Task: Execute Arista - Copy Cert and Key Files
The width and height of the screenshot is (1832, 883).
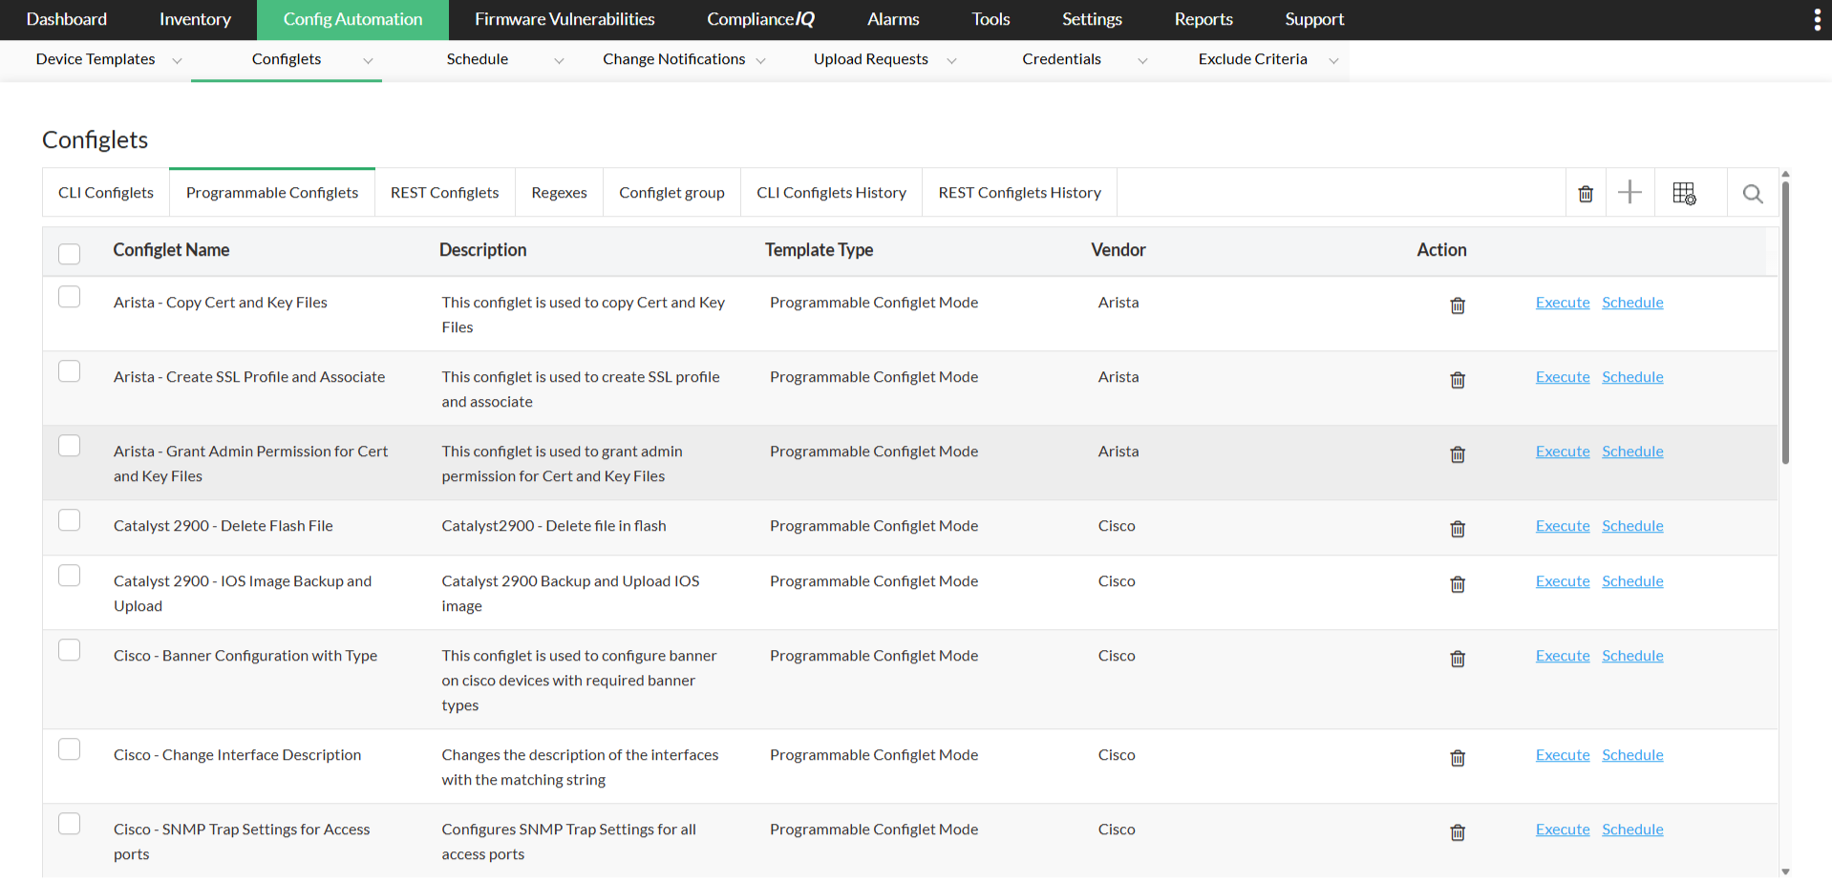Action: click(x=1563, y=303)
